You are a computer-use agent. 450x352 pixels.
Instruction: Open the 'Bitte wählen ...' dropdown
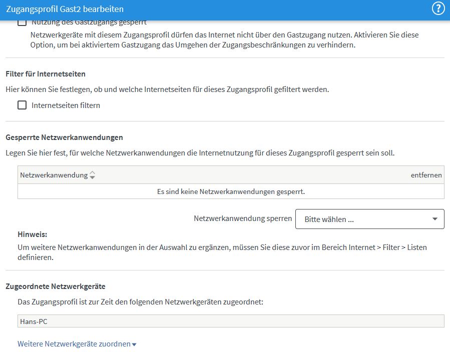[369, 219]
